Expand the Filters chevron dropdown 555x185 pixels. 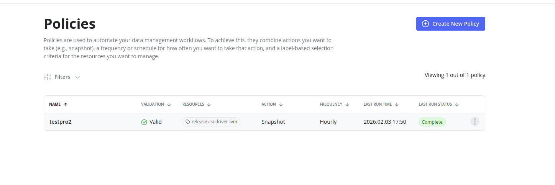(x=77, y=77)
